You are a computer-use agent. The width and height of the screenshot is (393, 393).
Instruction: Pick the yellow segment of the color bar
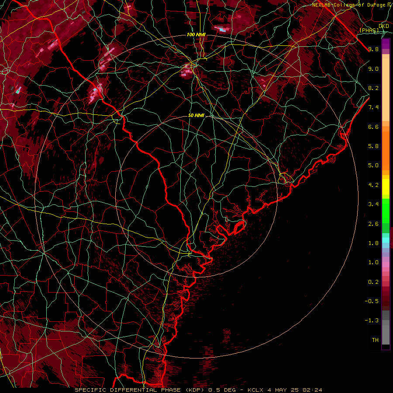click(x=386, y=187)
